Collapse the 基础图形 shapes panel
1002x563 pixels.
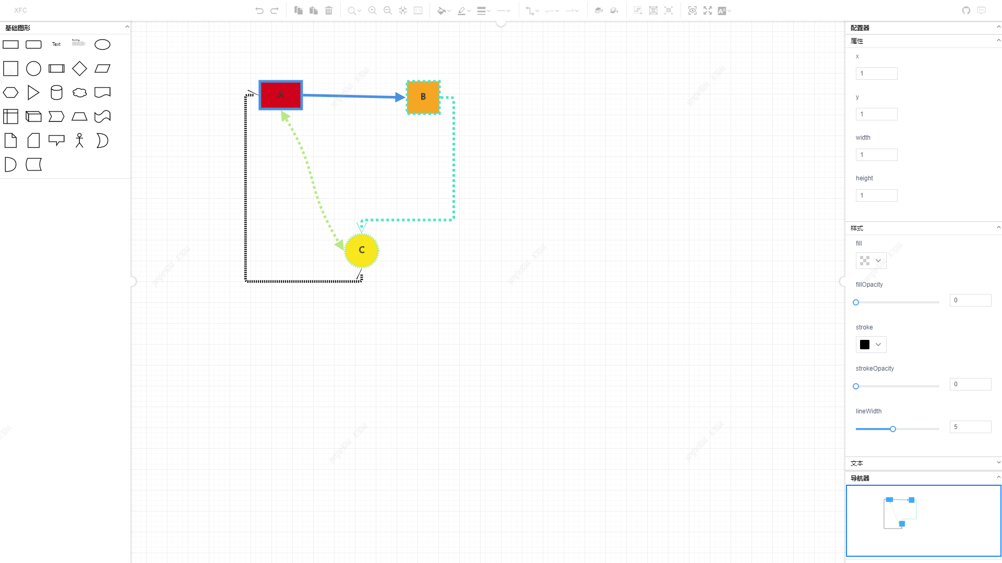click(127, 27)
